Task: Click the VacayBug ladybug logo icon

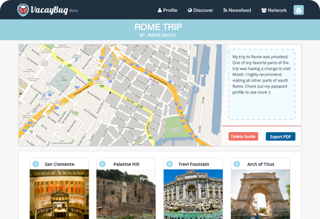Action: pyautogui.click(x=23, y=10)
